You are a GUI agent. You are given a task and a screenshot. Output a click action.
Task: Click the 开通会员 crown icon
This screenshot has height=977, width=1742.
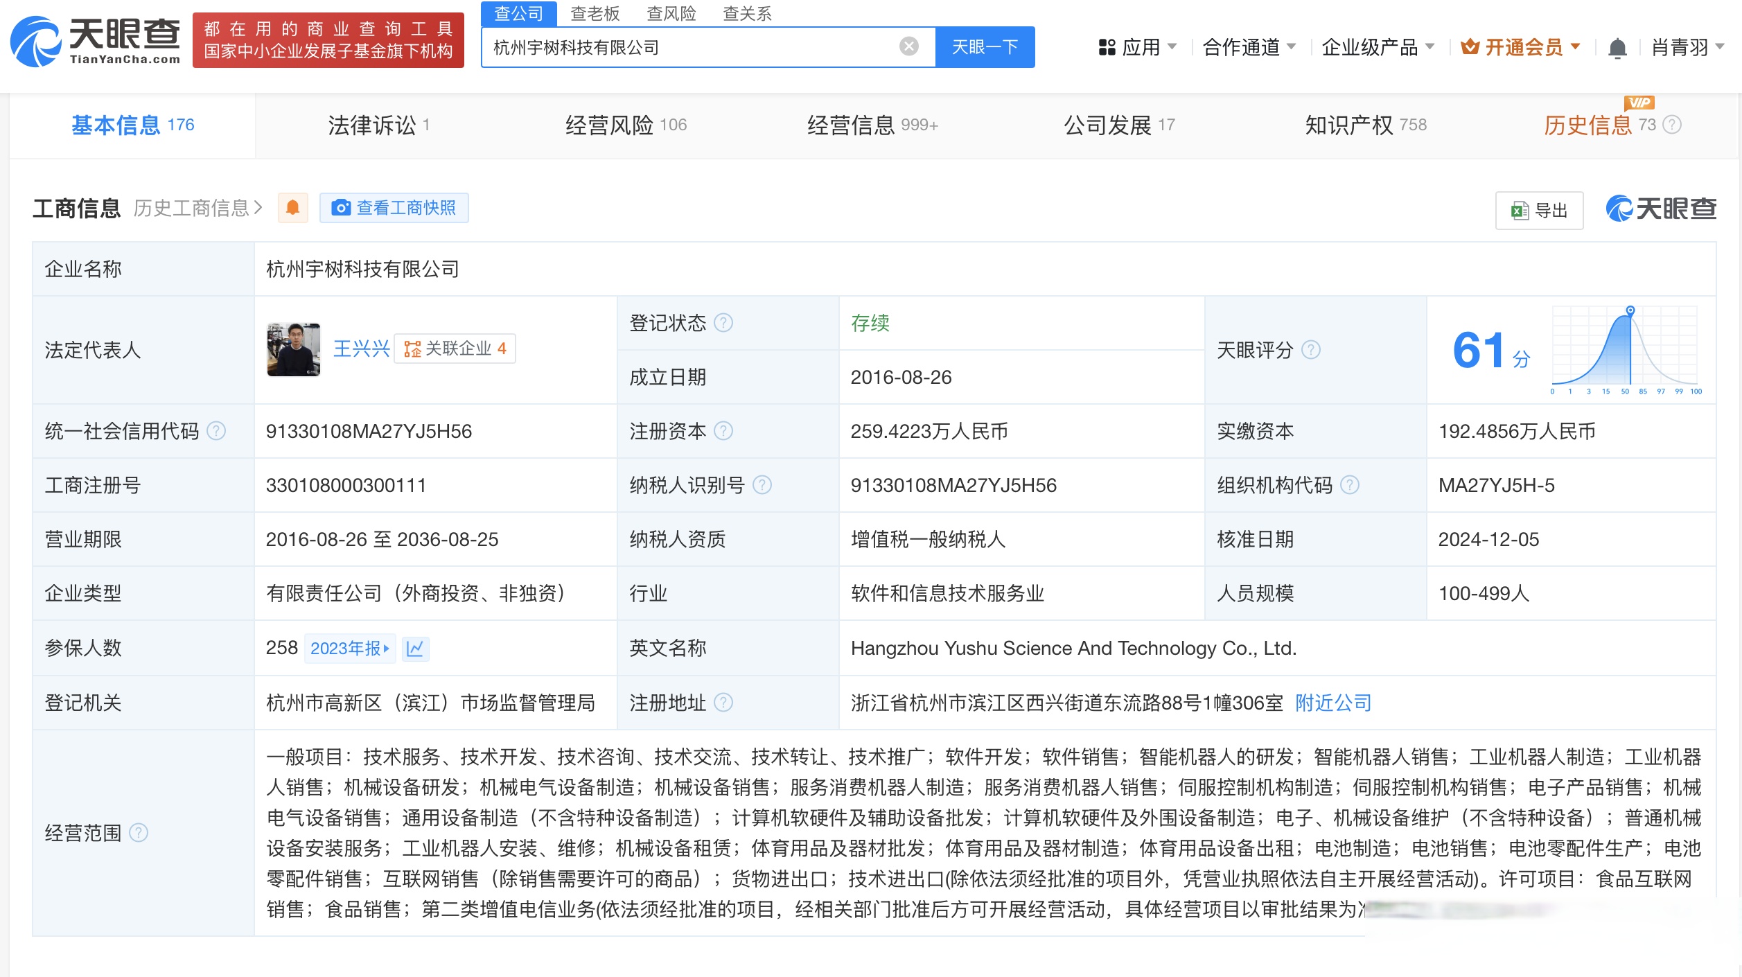pyautogui.click(x=1470, y=46)
